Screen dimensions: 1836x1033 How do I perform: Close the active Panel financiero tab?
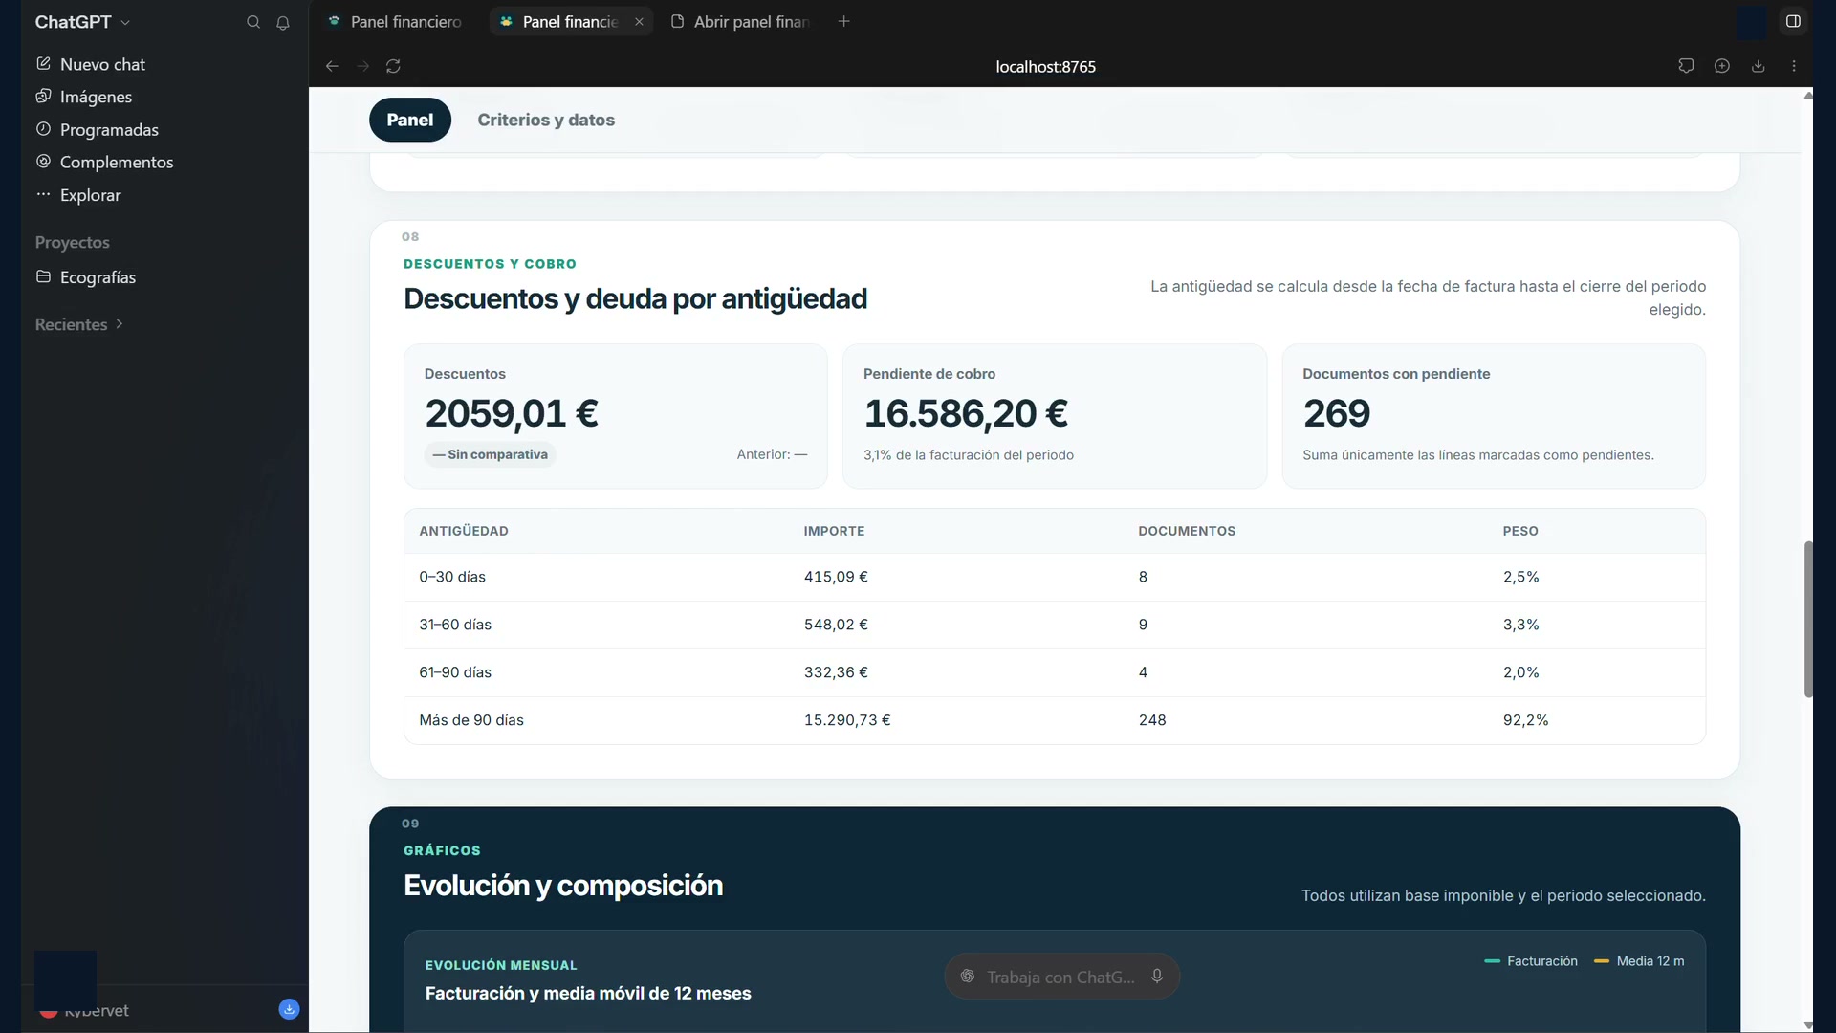point(639,21)
